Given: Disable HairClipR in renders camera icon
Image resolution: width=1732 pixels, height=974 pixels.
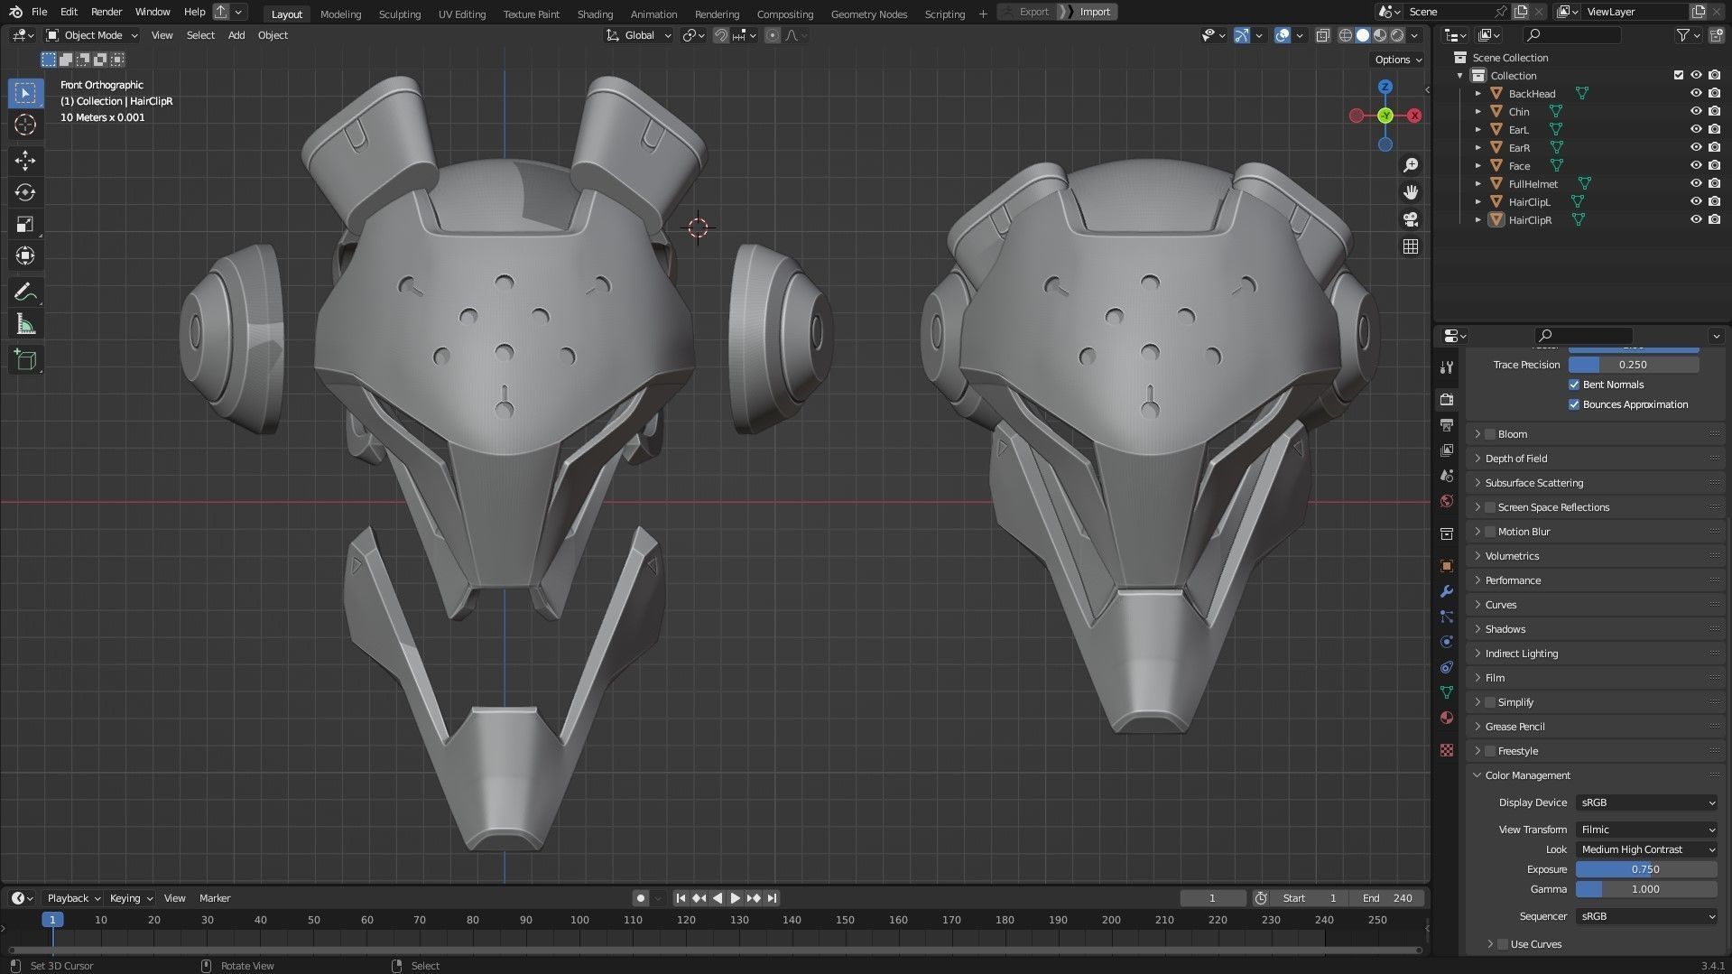Looking at the screenshot, I should 1714,219.
